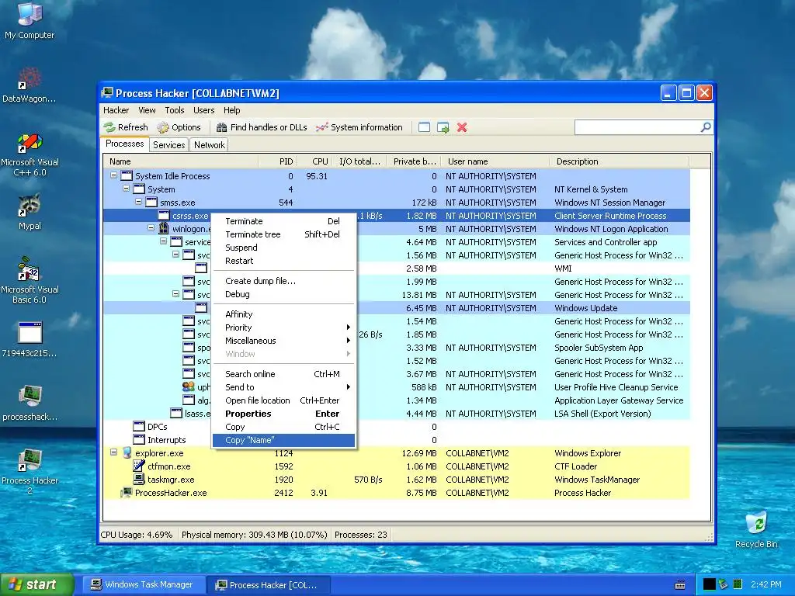Open the View menu
The image size is (795, 596).
(x=147, y=110)
